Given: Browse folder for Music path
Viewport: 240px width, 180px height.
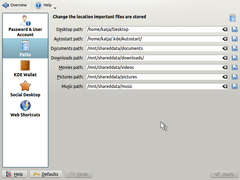Looking at the screenshot, I should (235, 86).
